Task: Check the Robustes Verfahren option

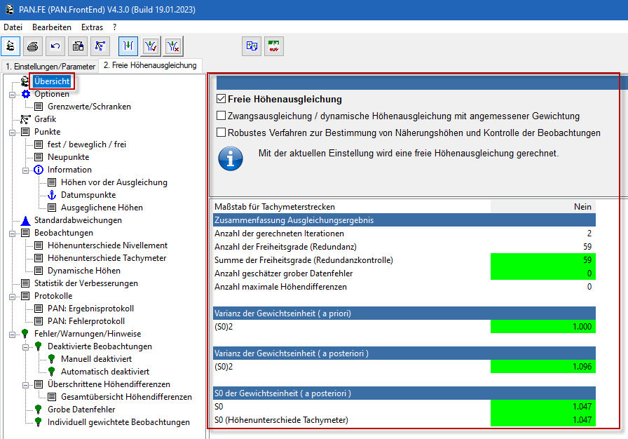Action: pos(221,132)
